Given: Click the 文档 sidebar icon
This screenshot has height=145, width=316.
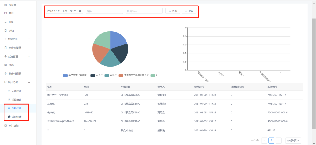Looking at the screenshot, I should pos(6,30).
